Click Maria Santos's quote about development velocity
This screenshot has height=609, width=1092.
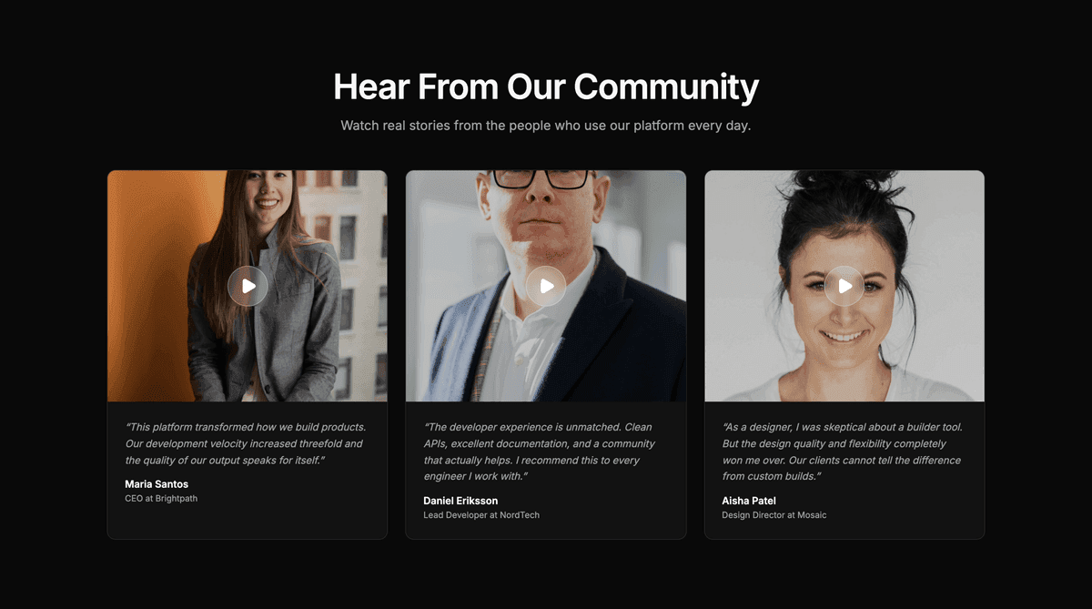point(245,443)
